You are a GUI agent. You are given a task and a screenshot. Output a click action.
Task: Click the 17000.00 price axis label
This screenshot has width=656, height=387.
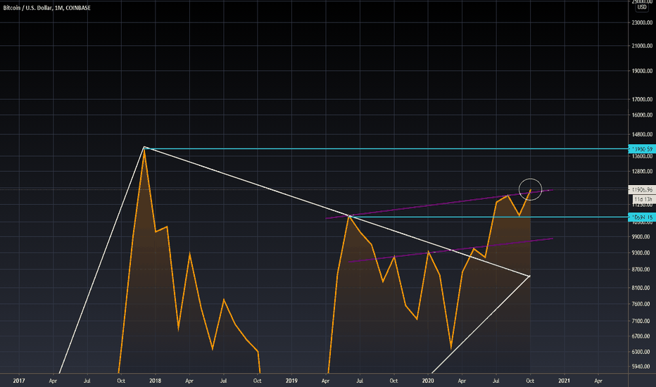pyautogui.click(x=642, y=99)
